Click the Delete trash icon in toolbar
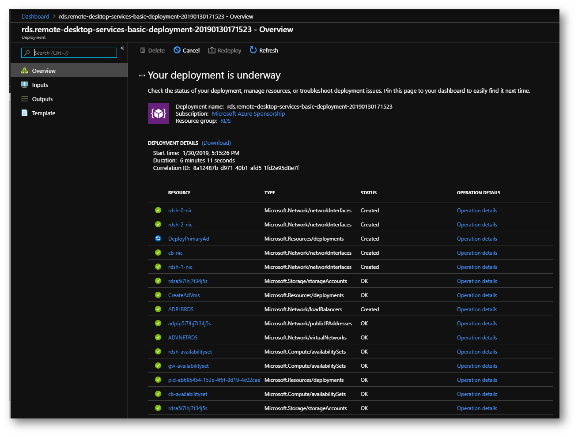Image resolution: width=578 pixels, height=437 pixels. (143, 50)
